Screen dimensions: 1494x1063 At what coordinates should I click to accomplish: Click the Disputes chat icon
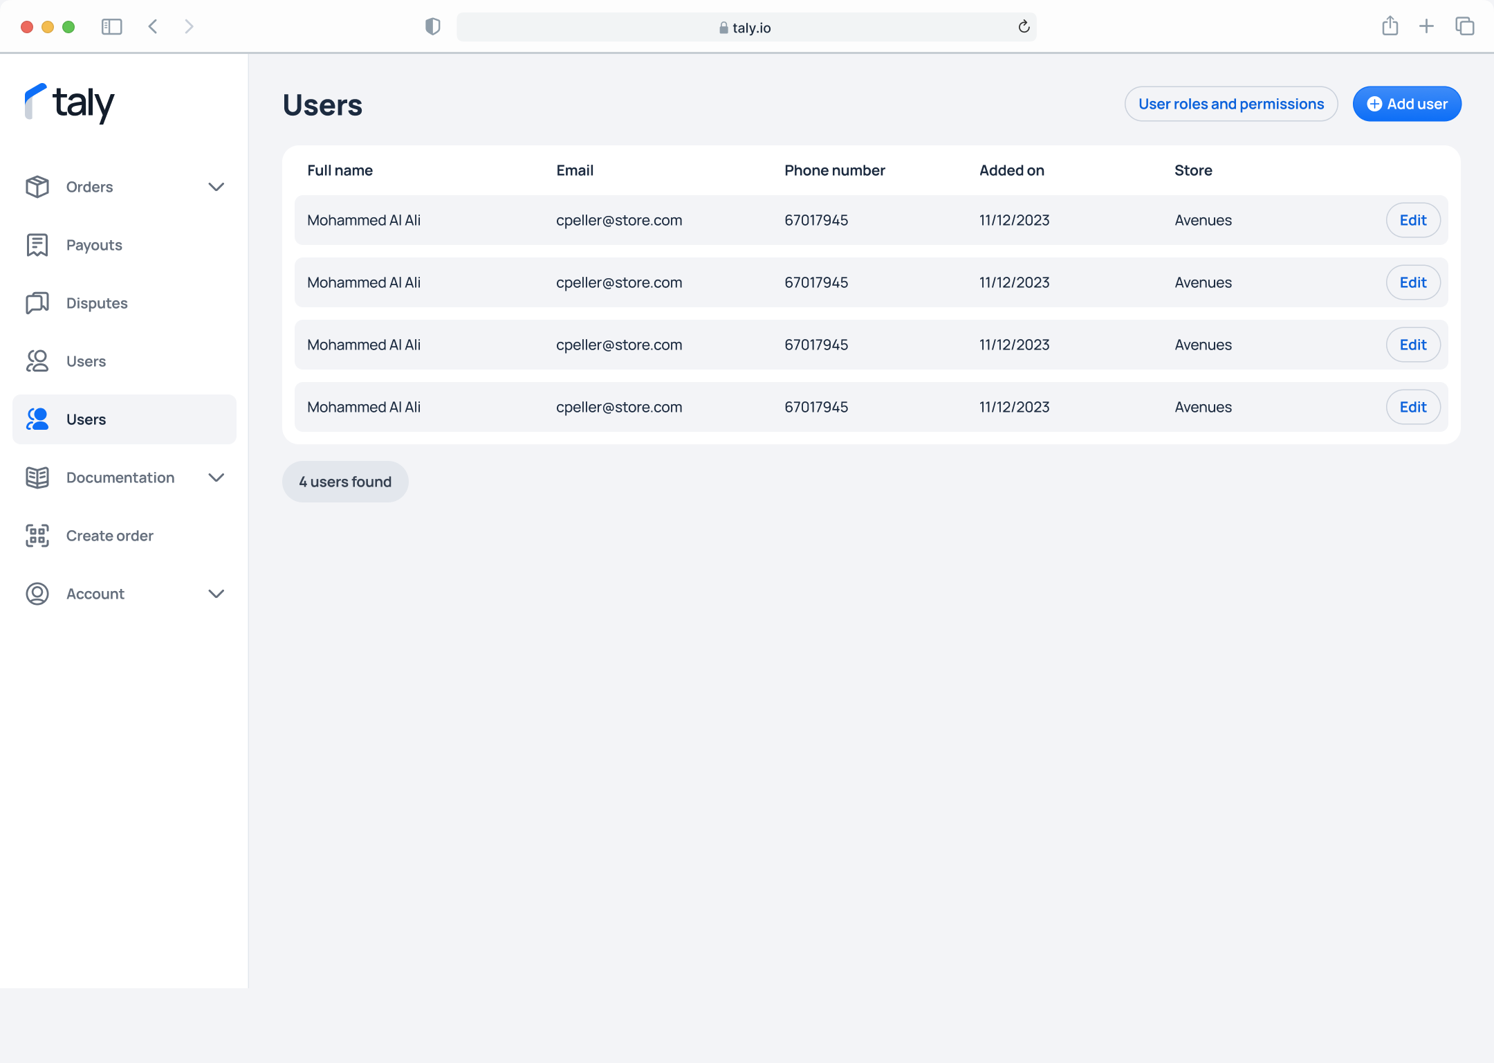click(x=37, y=303)
